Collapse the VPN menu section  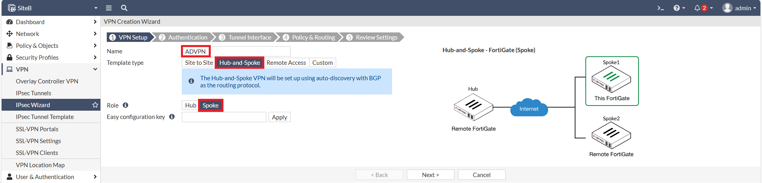coord(95,69)
